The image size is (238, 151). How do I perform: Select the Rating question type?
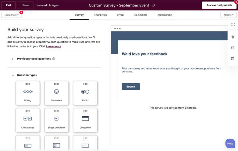(28, 93)
